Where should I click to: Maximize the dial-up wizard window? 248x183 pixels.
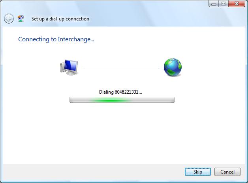pyautogui.click(x=224, y=4)
